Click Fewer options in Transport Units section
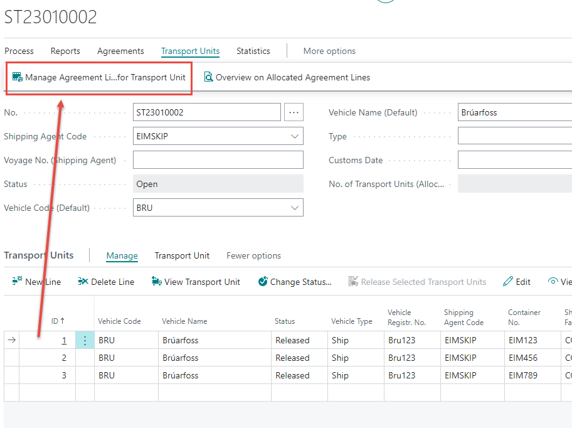This screenshot has width=572, height=428. (x=253, y=255)
